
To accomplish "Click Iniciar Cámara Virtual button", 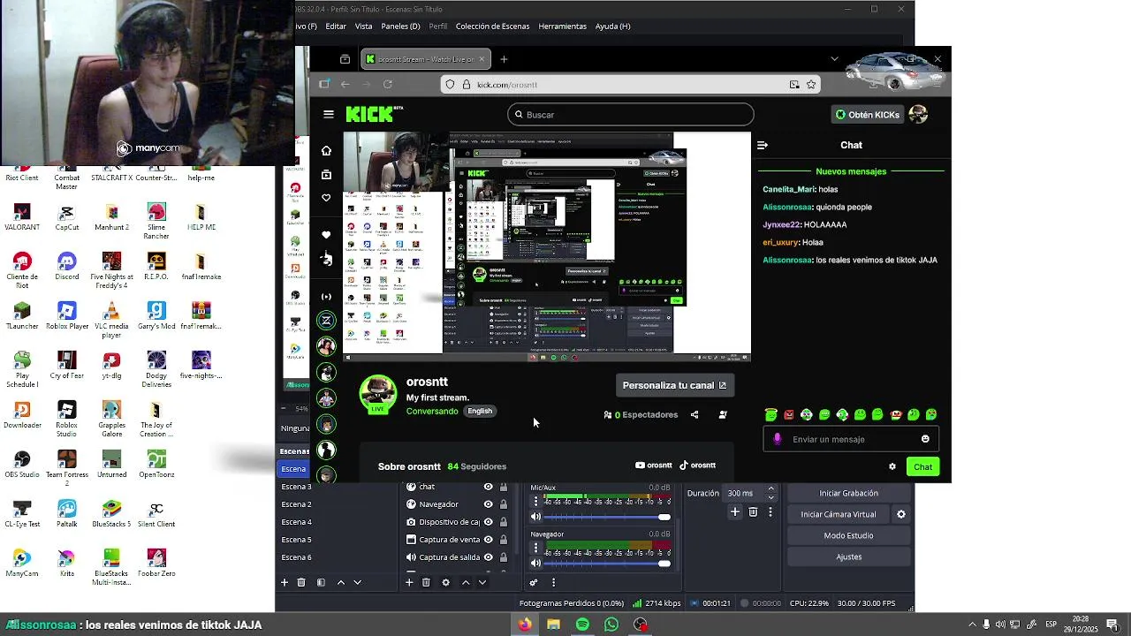I will [839, 514].
